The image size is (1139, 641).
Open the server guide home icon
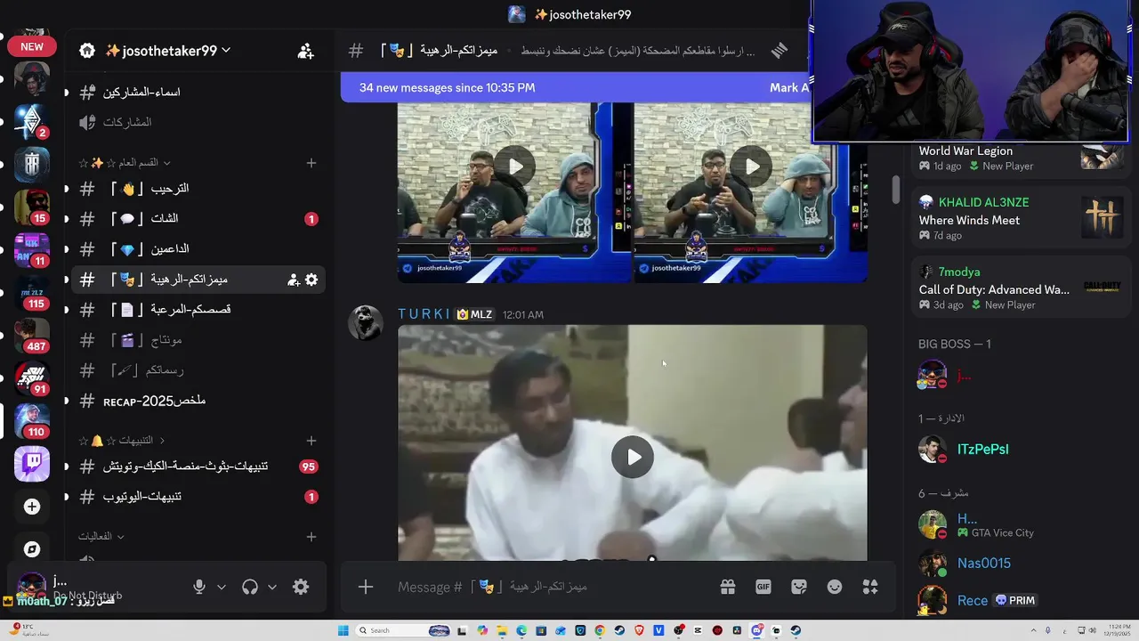point(87,51)
